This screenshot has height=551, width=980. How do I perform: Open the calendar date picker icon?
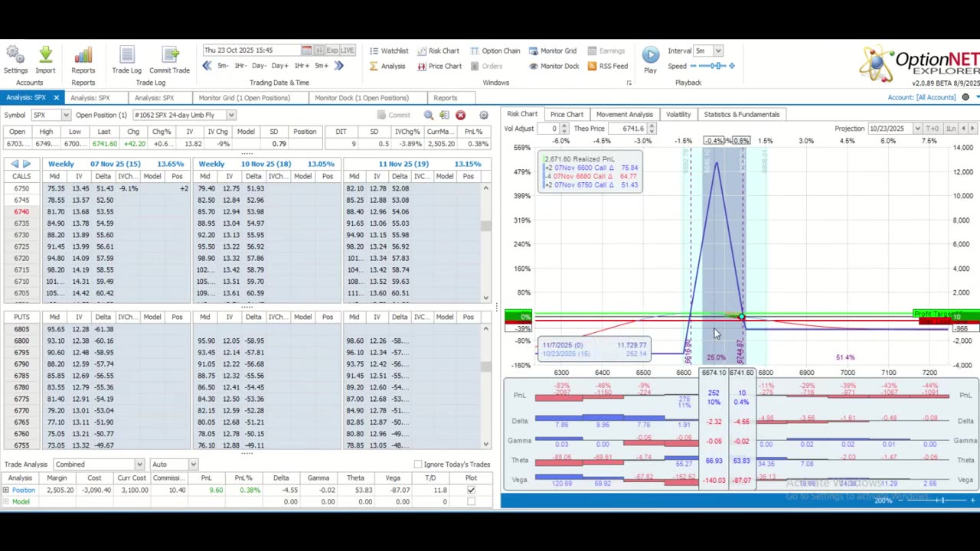[306, 51]
